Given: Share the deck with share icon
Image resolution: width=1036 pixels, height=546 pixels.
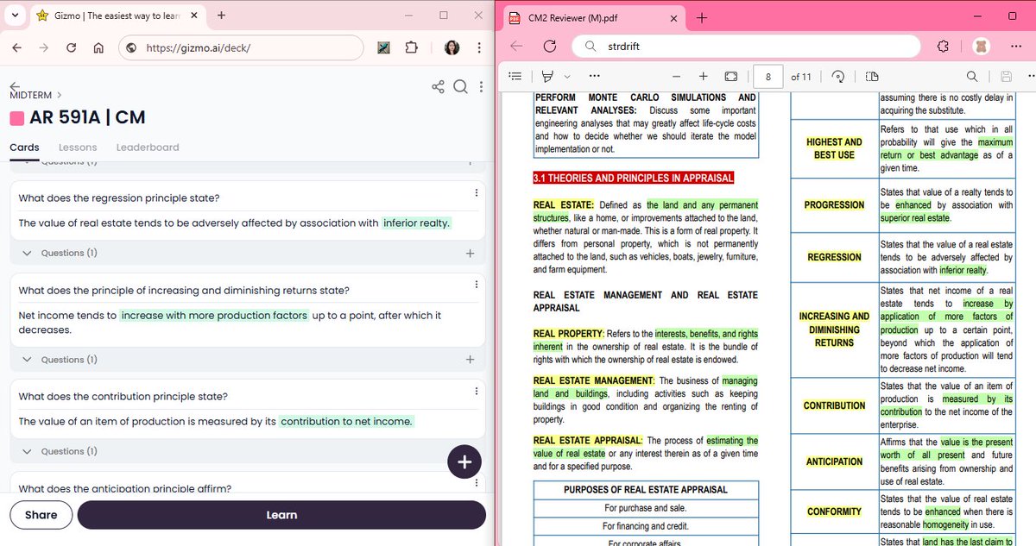Looking at the screenshot, I should click(x=439, y=86).
